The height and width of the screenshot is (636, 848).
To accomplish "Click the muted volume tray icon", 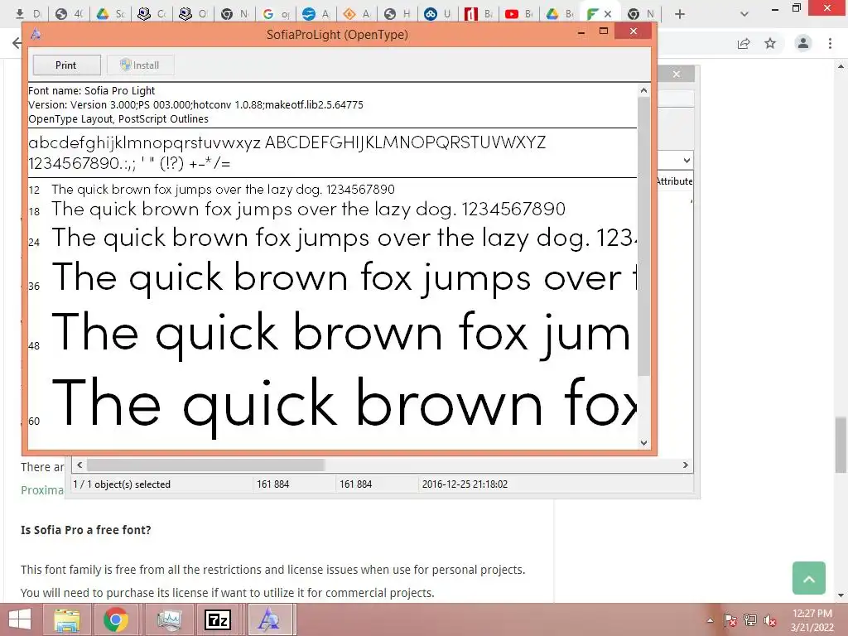I will (770, 620).
